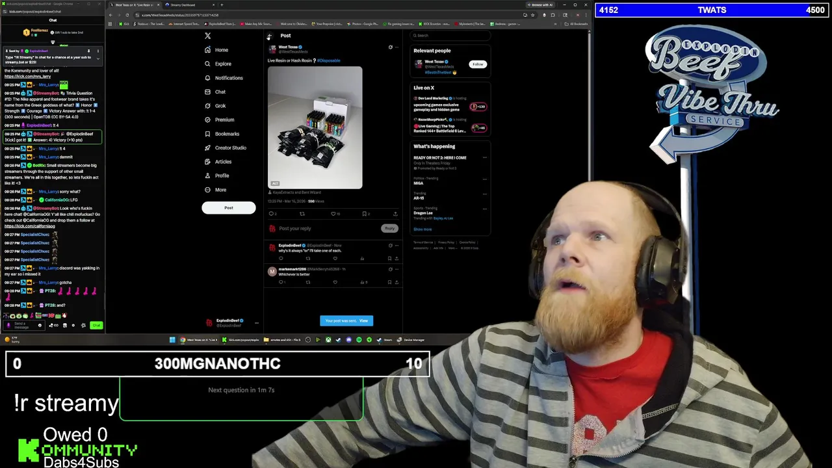Open Steam from the taskbar
Viewport: 832px width, 468px height.
[x=386, y=340]
